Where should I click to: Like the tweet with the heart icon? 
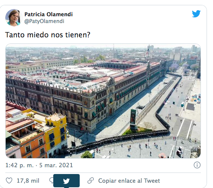tap(9, 181)
